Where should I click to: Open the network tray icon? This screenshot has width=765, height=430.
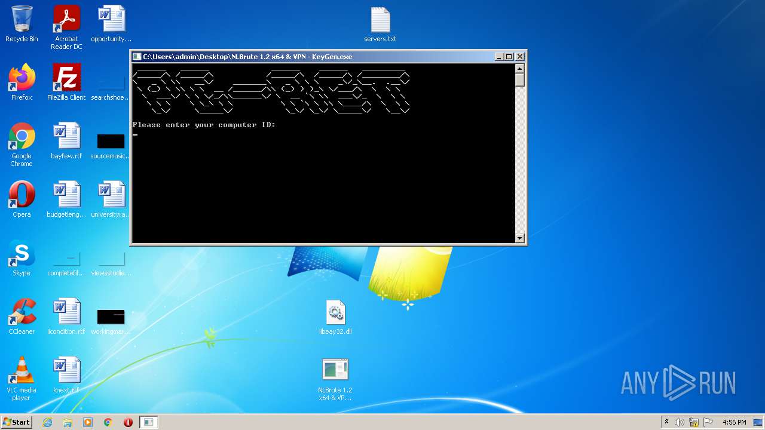point(694,422)
